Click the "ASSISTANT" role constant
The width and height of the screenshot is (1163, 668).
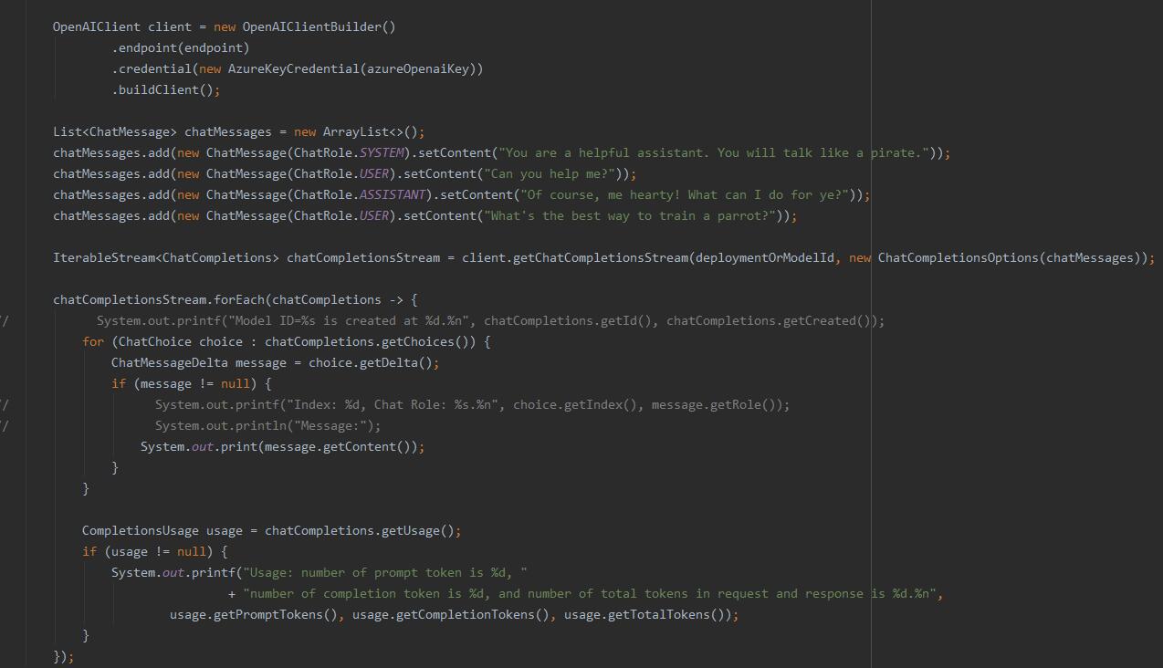[x=392, y=194]
